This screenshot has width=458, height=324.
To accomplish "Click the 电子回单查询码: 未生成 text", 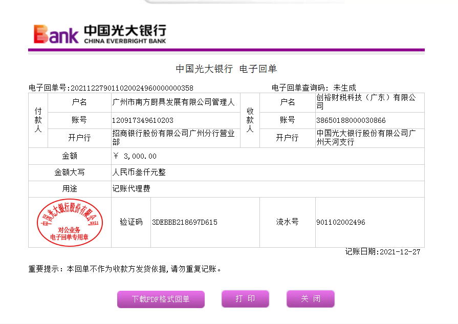I will tap(314, 88).
